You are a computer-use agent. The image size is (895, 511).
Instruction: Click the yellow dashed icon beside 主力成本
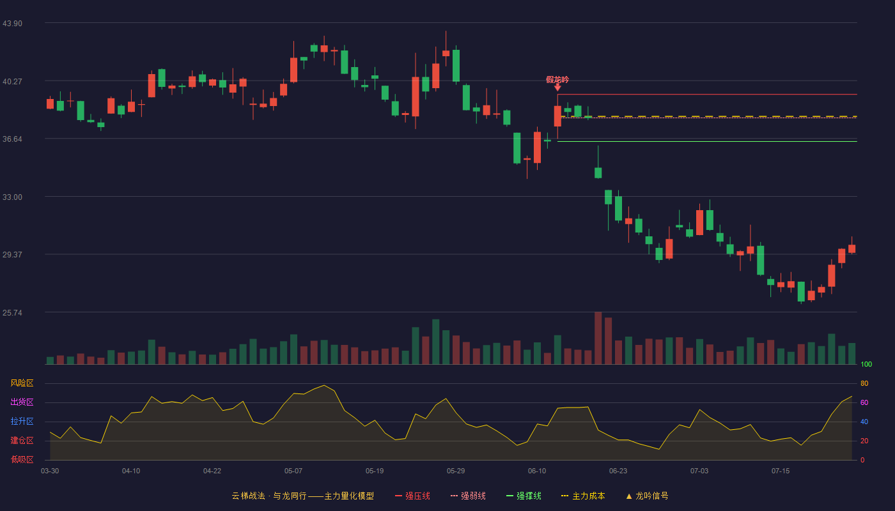[x=564, y=496]
